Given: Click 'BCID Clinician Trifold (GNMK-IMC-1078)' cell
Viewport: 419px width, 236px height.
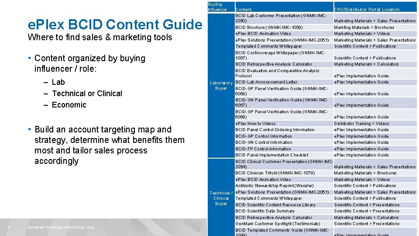Looking at the screenshot, I should (284, 173).
